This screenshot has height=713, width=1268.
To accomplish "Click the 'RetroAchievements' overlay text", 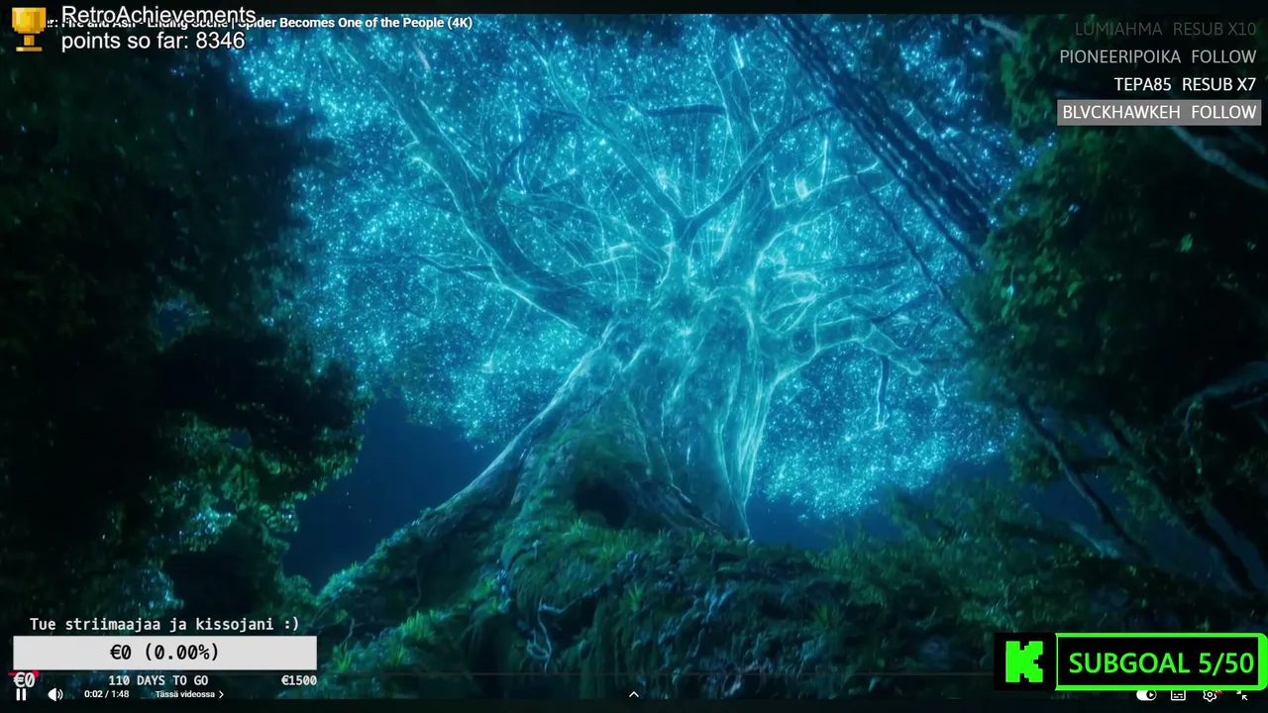I will tap(158, 15).
